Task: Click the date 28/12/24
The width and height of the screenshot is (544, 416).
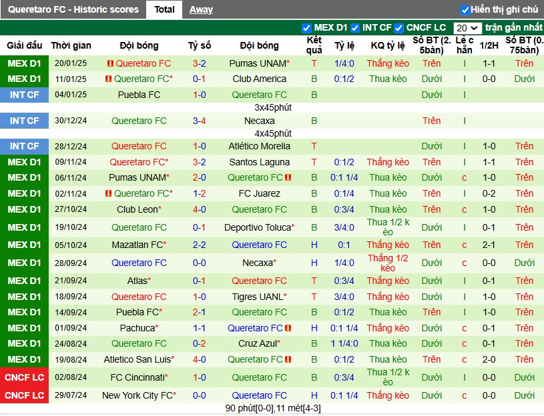Action: 71,146
